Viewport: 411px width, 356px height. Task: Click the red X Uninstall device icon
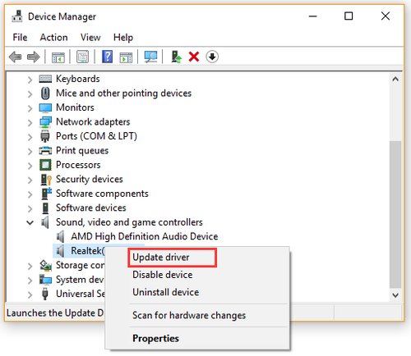click(194, 57)
